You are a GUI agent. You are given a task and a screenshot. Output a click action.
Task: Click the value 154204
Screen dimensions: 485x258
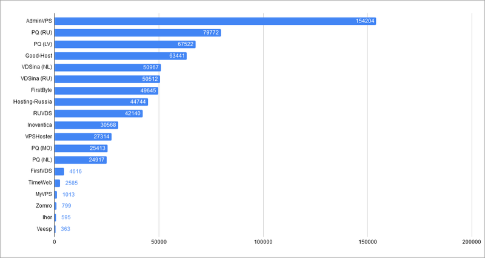(365, 21)
